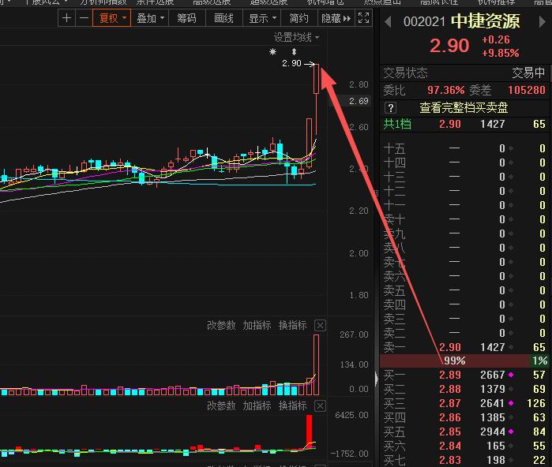The image size is (552, 467).
Task: Select 买五 price 2.85
Action: click(x=450, y=432)
